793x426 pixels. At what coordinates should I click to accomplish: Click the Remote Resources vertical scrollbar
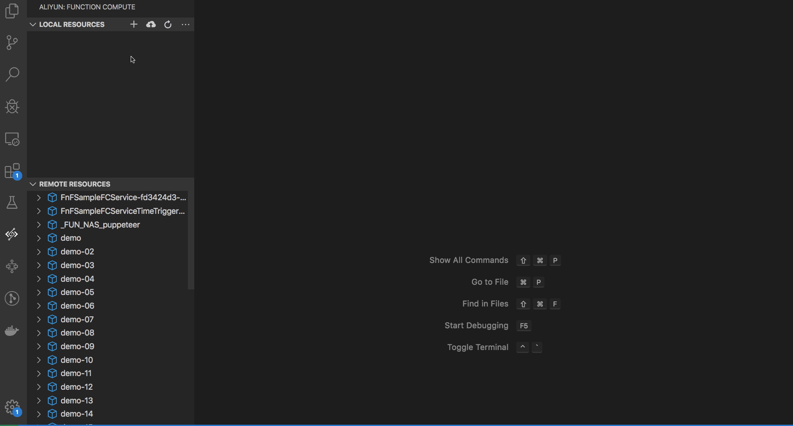[191, 240]
